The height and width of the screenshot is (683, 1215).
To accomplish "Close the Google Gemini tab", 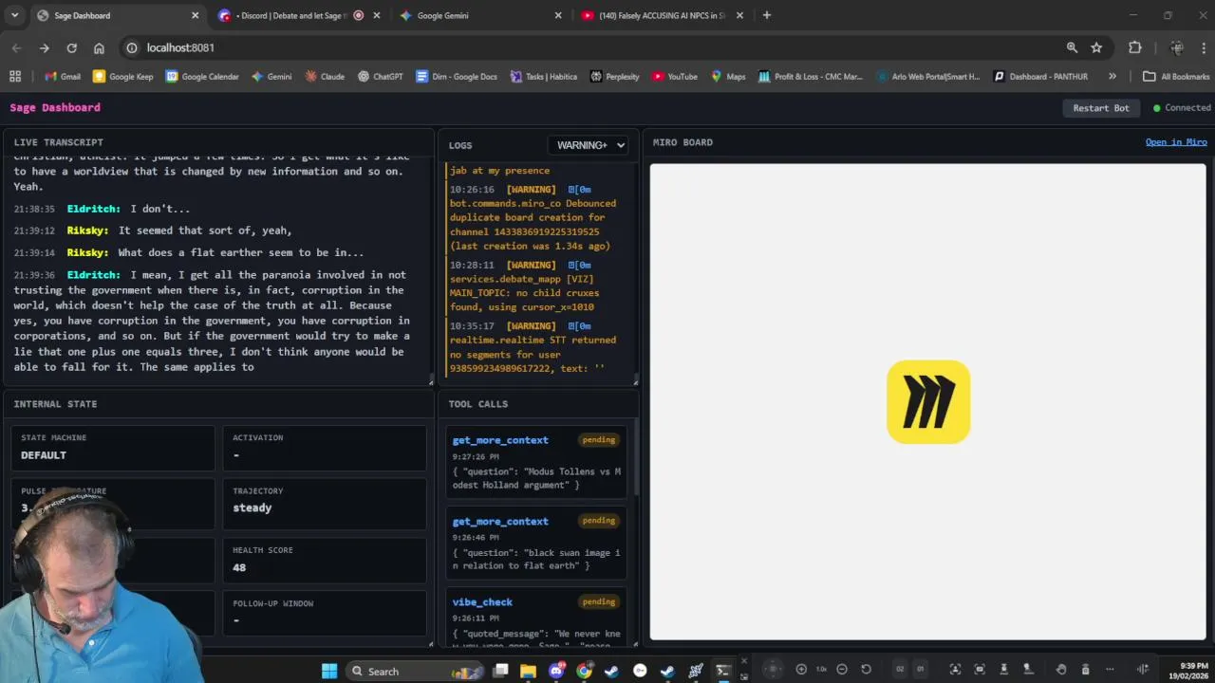I will pos(558,15).
